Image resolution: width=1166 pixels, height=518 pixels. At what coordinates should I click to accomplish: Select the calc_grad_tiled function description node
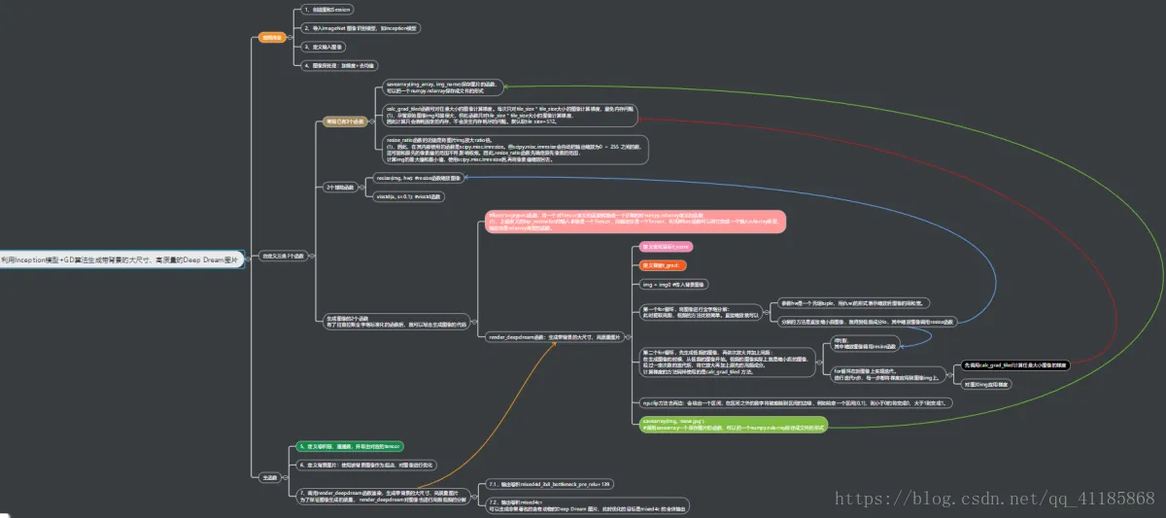tap(509, 116)
